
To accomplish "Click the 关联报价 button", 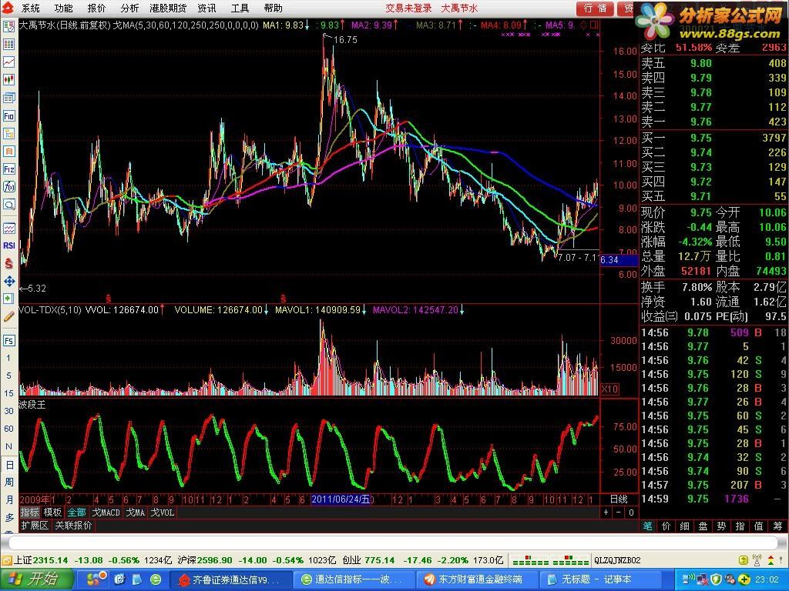I will (73, 526).
